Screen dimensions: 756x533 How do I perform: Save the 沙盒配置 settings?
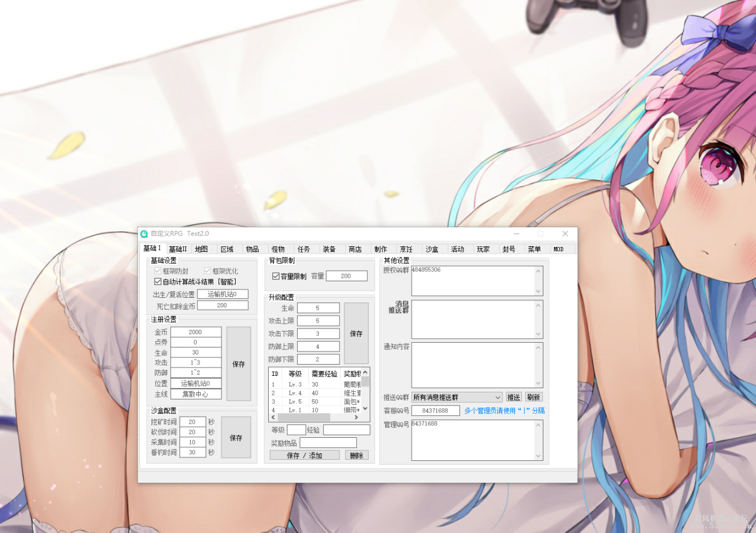(236, 438)
